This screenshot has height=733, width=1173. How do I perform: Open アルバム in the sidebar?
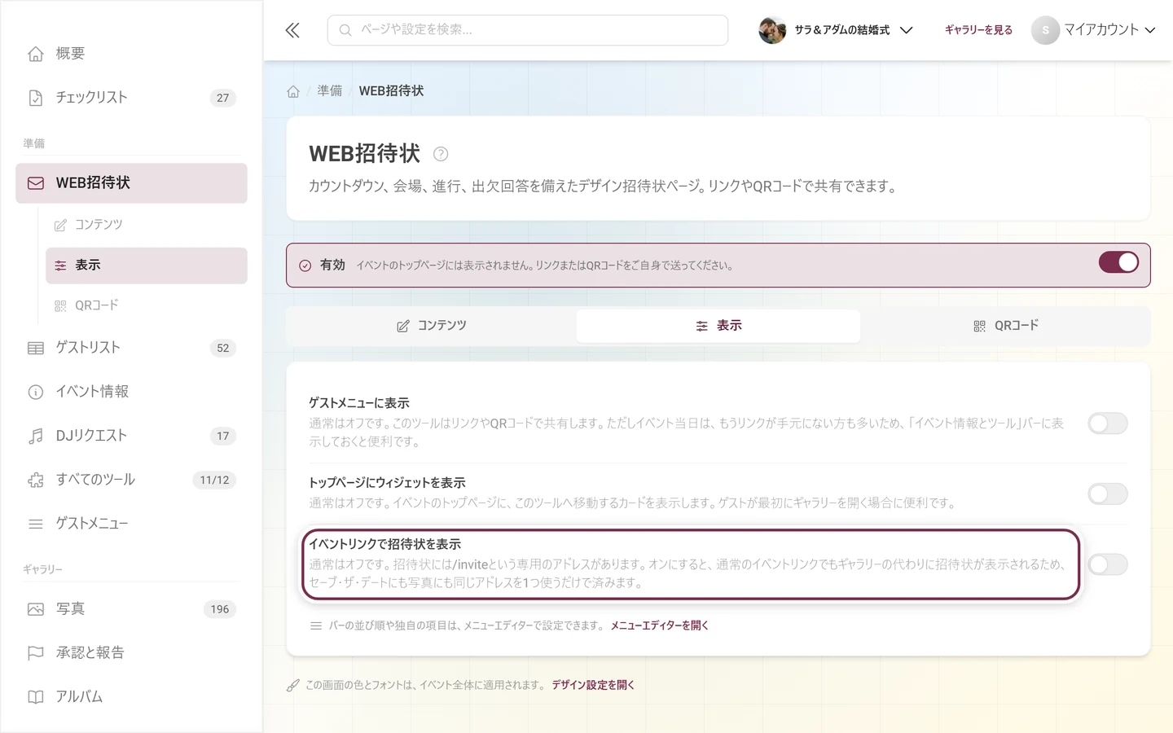(131, 697)
